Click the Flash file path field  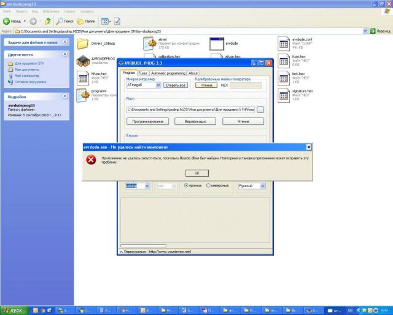(190, 109)
